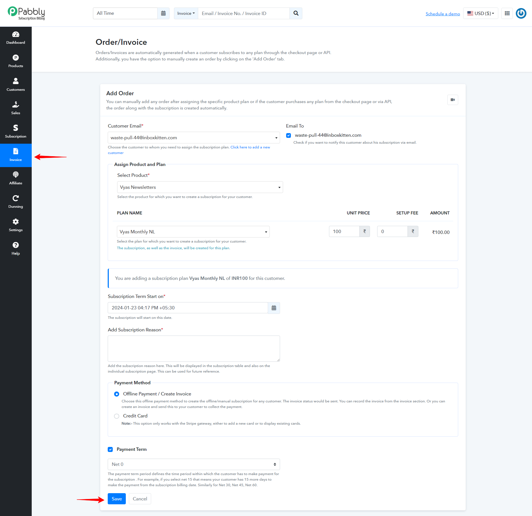Open the Net 0 payment term dropdown
This screenshot has height=516, width=532.
pos(194,464)
